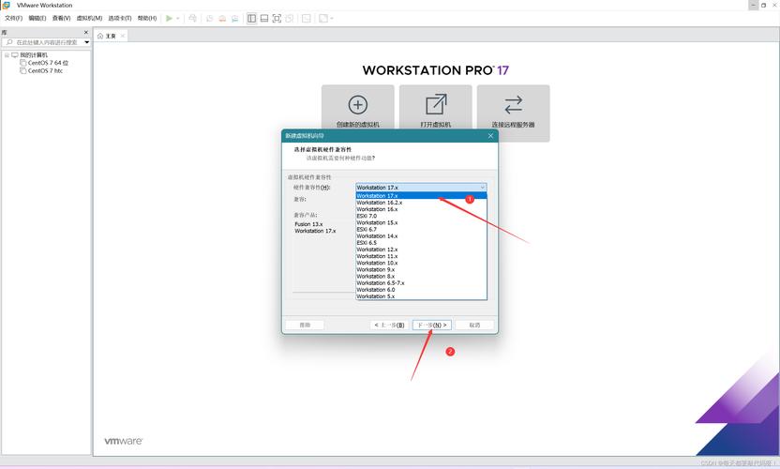This screenshot has width=780, height=469.
Task: Open the 选项卡(T) menu
Action: pyautogui.click(x=120, y=19)
